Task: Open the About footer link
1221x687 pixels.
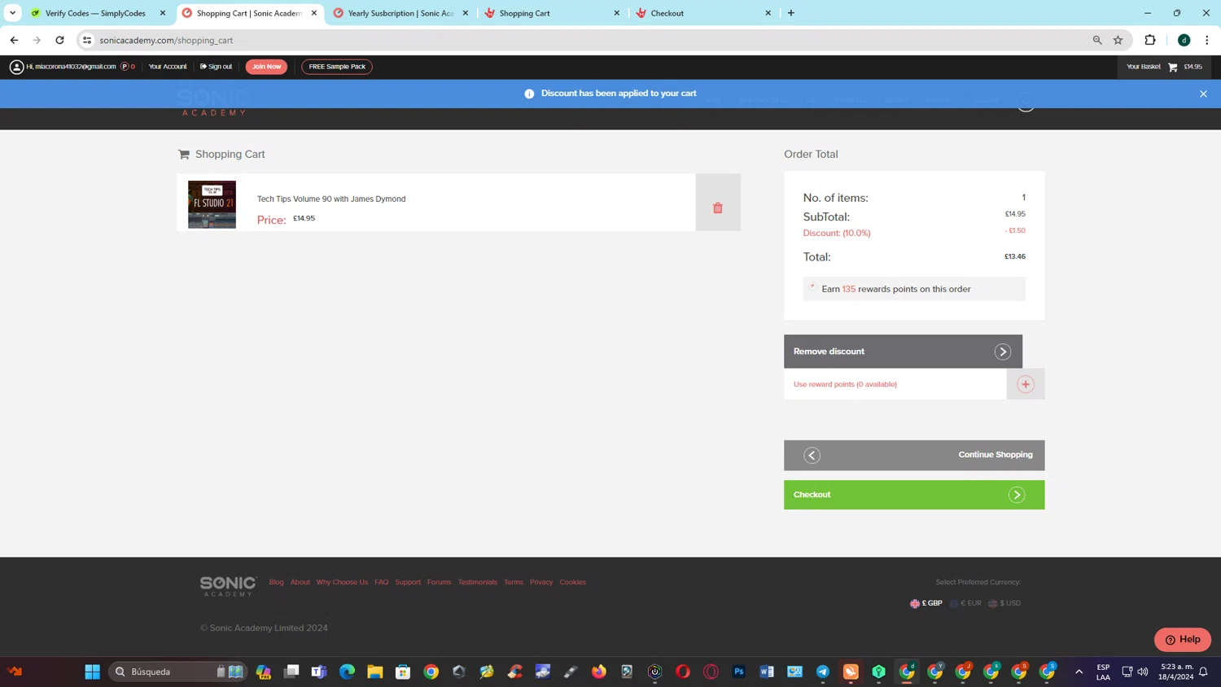Action: [x=300, y=582]
